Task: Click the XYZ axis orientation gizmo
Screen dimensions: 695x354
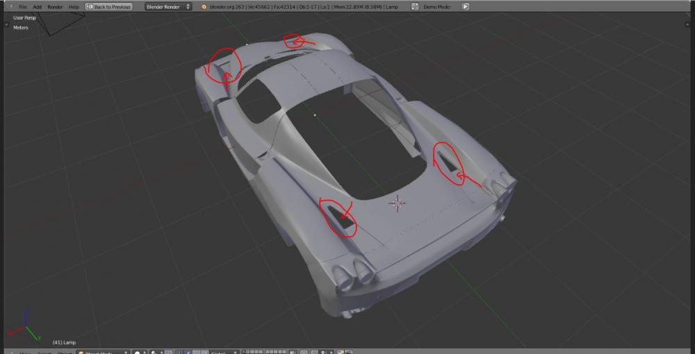Action: click(x=23, y=326)
